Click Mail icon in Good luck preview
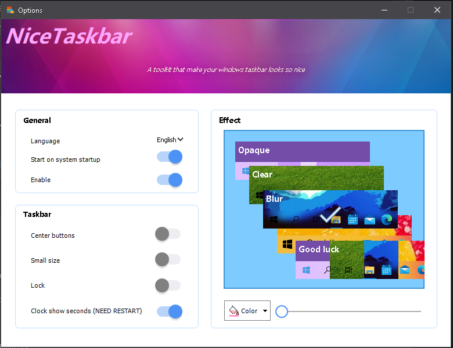The width and height of the screenshot is (453, 348). tap(404, 270)
